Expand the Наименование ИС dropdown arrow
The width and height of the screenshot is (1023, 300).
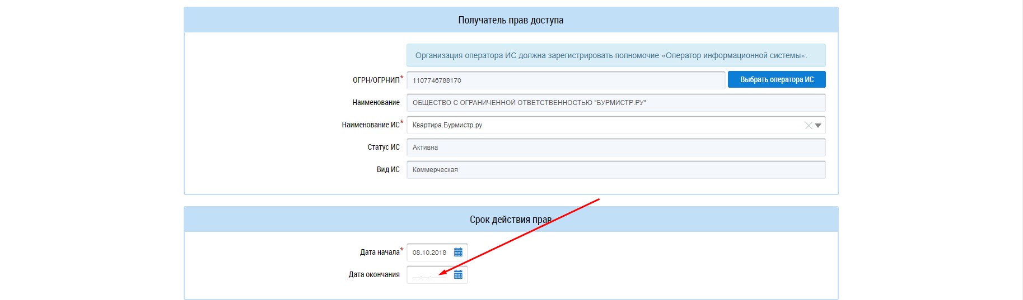(818, 126)
